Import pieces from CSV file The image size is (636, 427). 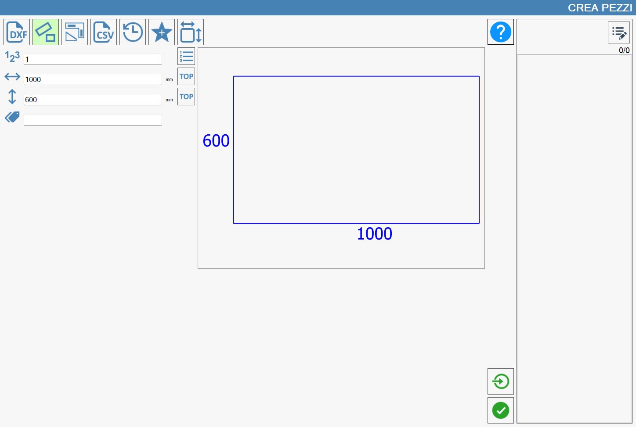click(x=104, y=32)
